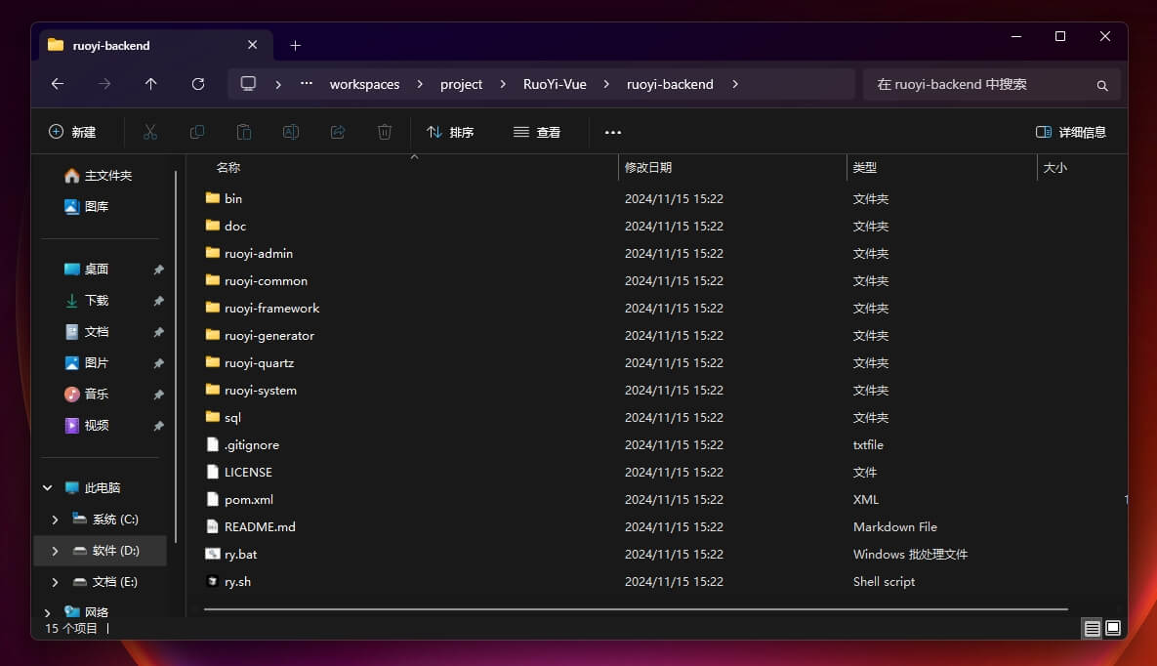Expand the Network (网络) node

47,613
